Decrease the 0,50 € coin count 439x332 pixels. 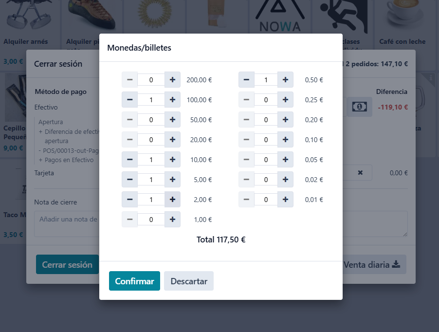tap(246, 80)
